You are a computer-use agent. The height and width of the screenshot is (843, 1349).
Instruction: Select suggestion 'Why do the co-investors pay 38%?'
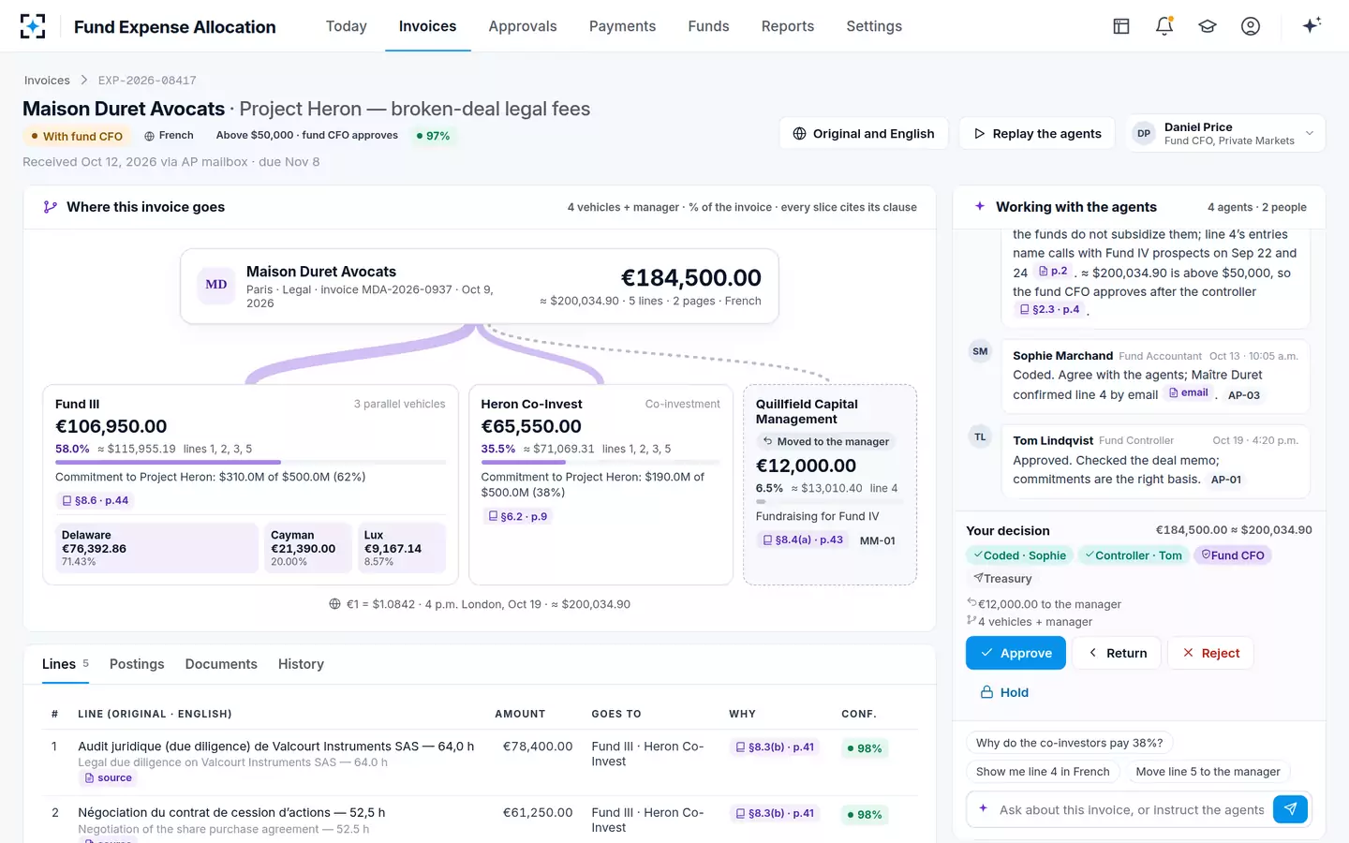(1069, 743)
